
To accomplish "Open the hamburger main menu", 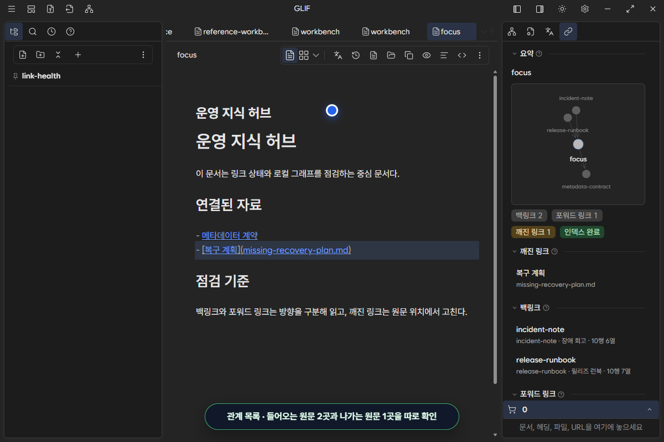I will tap(12, 9).
